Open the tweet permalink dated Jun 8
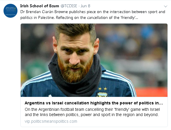171x130 pixels. tap(85, 6)
